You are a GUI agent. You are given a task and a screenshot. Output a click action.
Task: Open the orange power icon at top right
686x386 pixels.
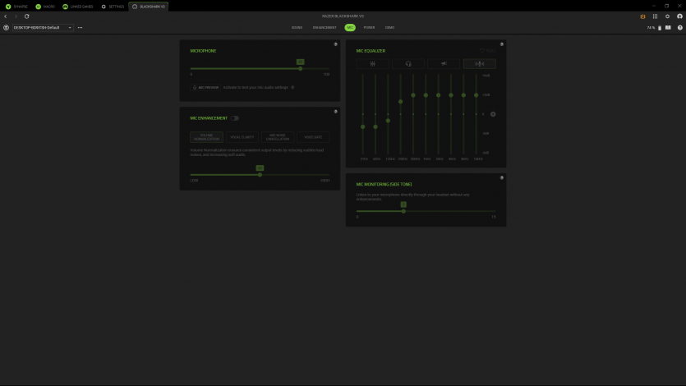(x=642, y=16)
